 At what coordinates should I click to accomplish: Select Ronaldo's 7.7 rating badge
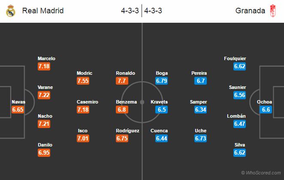(x=122, y=81)
